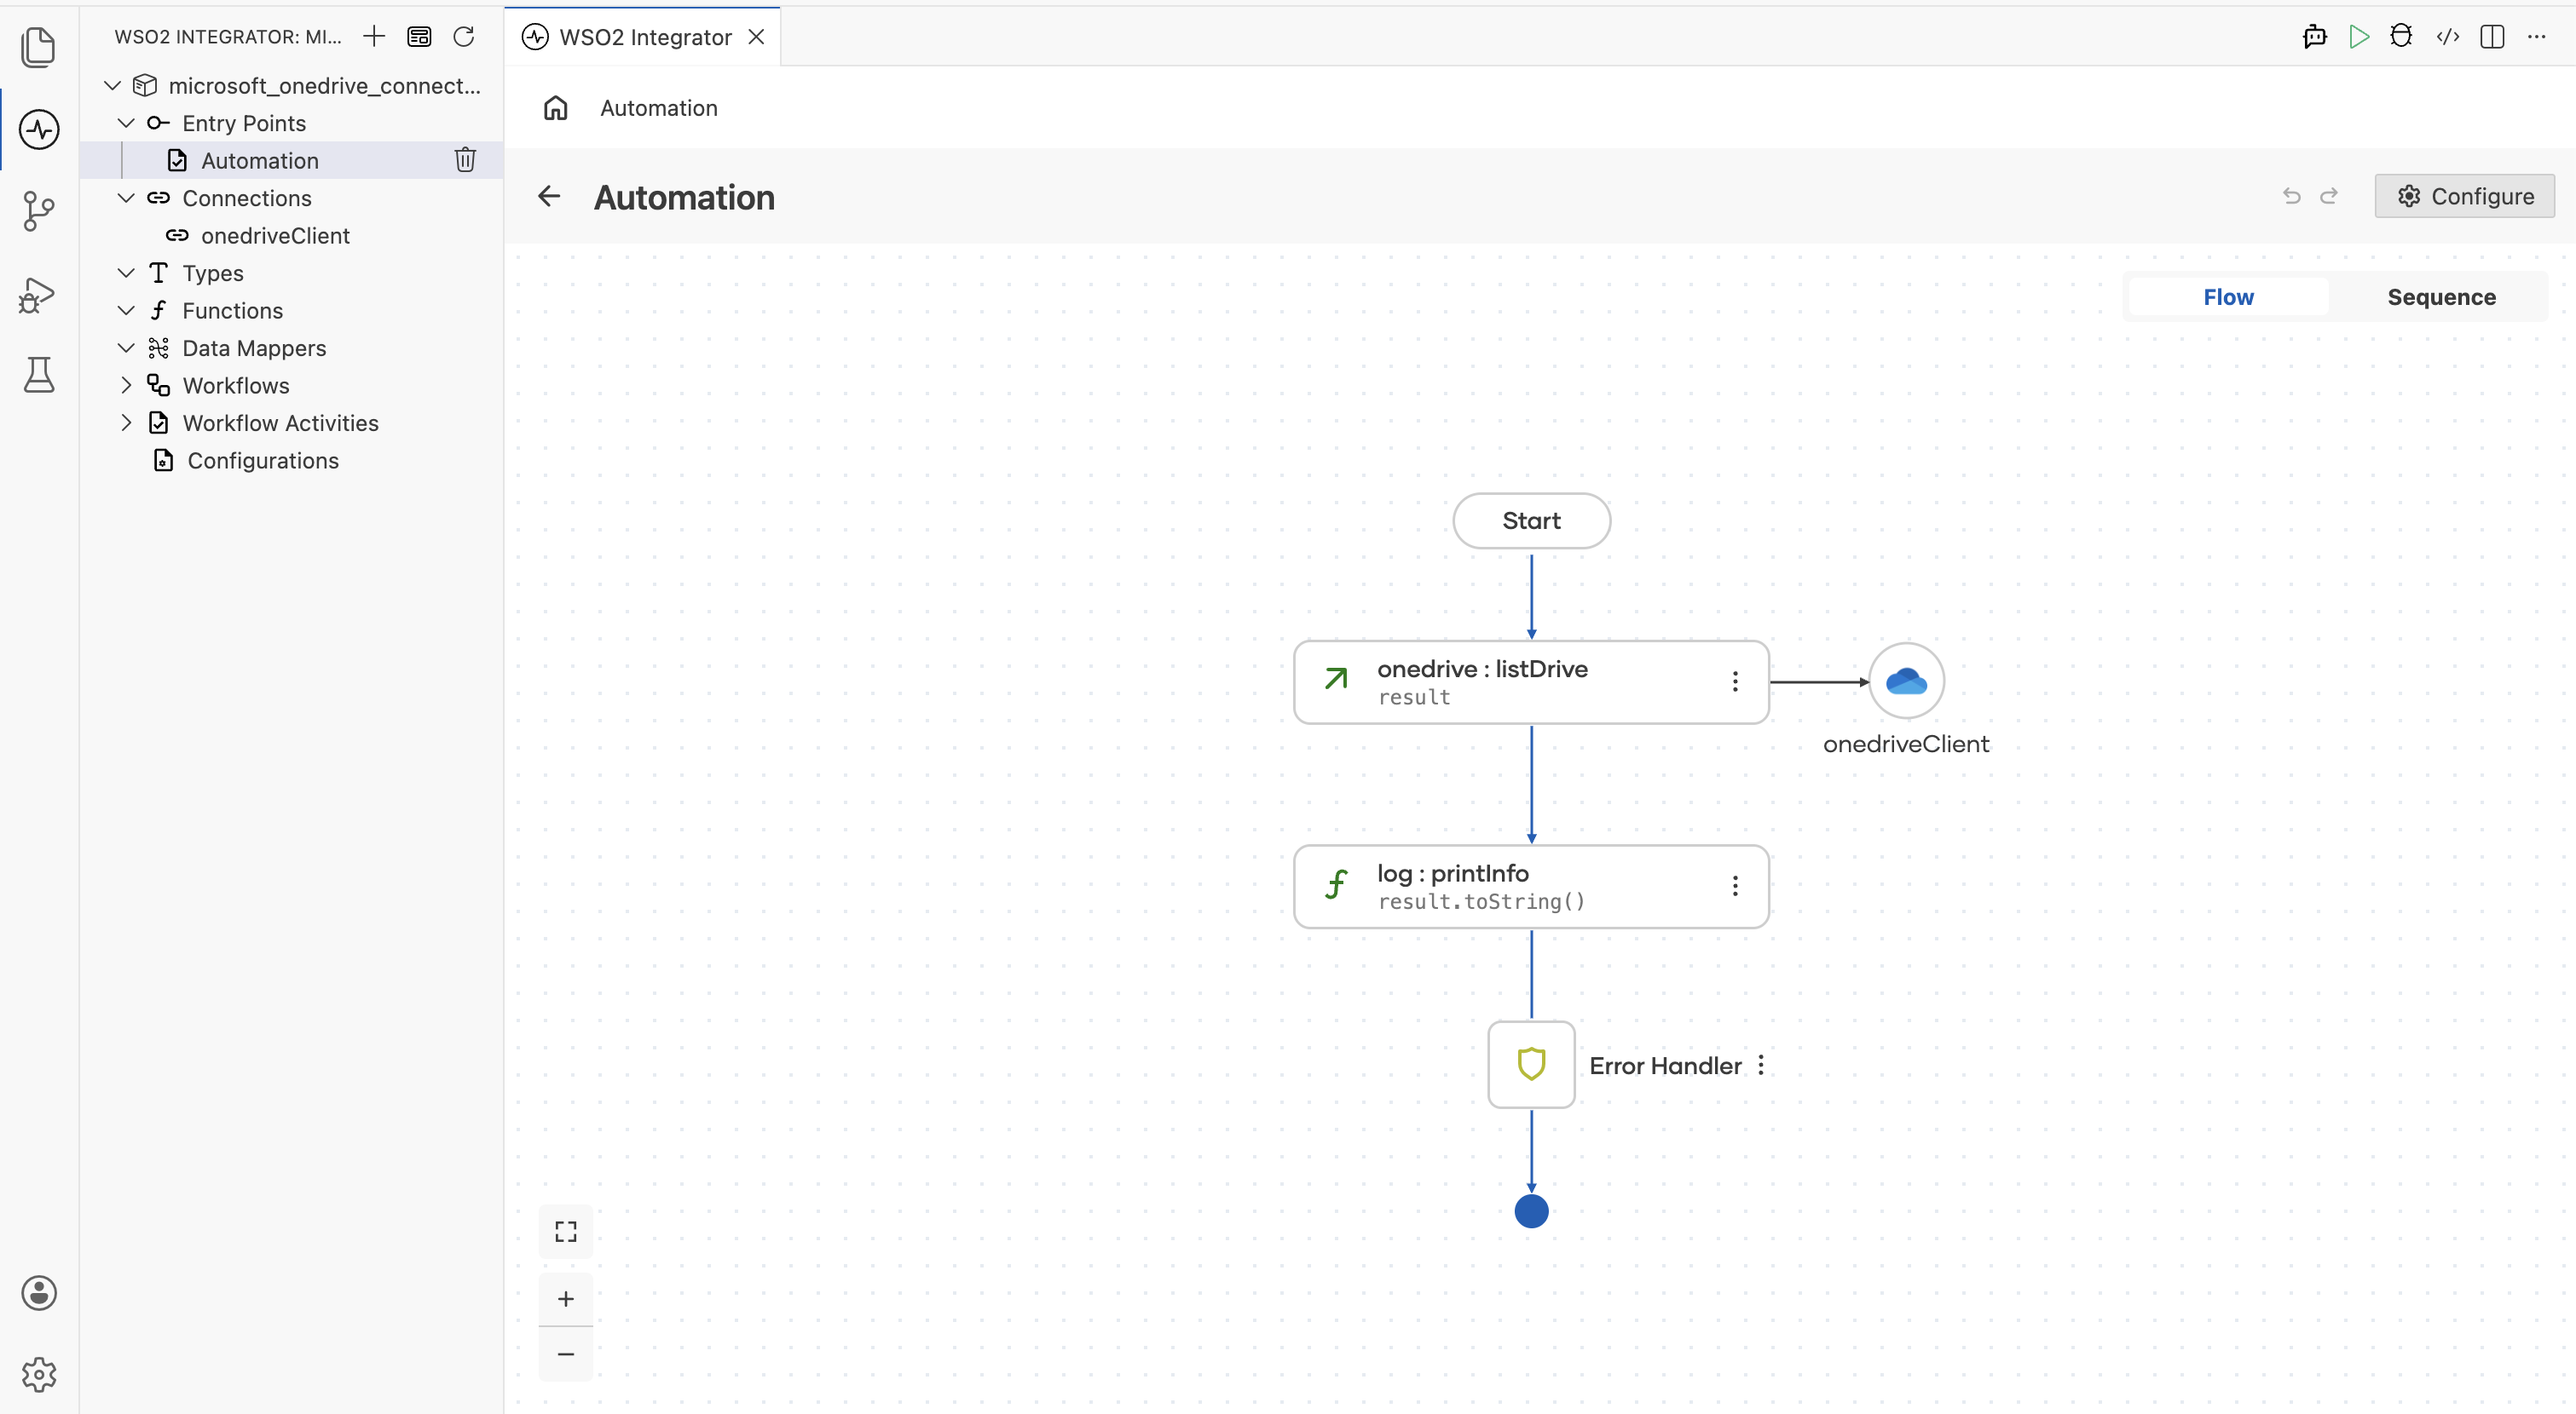Viewport: 2576px width, 1414px height.
Task: Collapse the microsoft_onedrive_connect project
Action: 113,86
